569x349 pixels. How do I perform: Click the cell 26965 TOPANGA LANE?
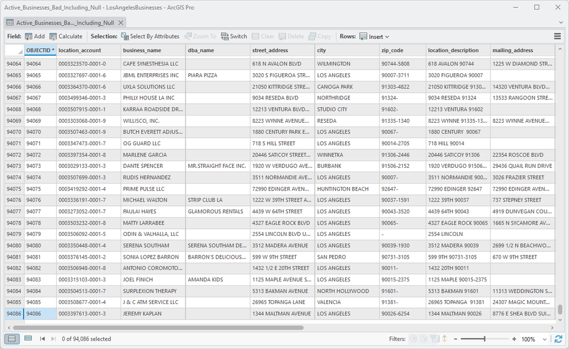[283, 302]
